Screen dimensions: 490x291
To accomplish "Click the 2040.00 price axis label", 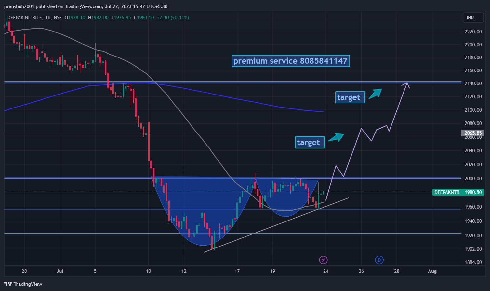I will pyautogui.click(x=473, y=150).
